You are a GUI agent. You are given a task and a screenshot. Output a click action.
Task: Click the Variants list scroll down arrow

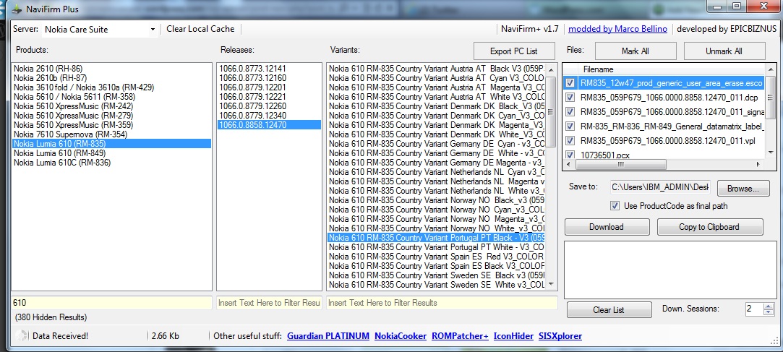click(552, 284)
